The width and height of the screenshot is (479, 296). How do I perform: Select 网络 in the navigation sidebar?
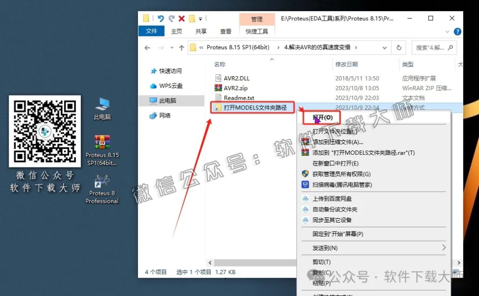[163, 116]
